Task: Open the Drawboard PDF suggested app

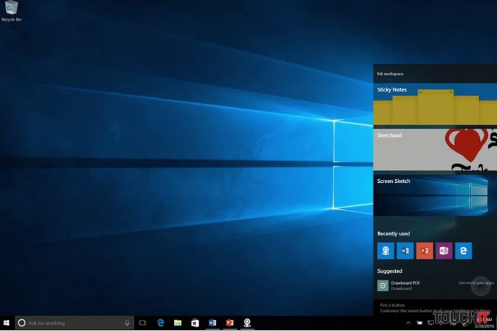Action: pos(399,285)
